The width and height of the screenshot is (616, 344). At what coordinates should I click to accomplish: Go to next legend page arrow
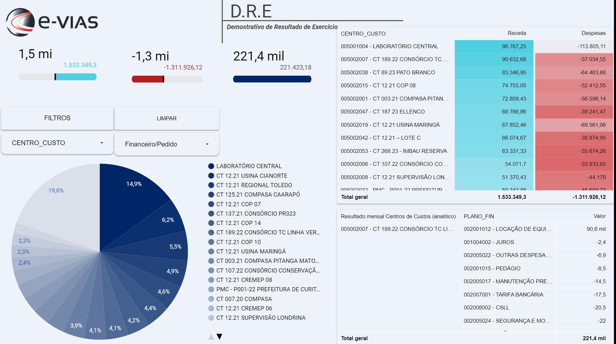[219, 337]
